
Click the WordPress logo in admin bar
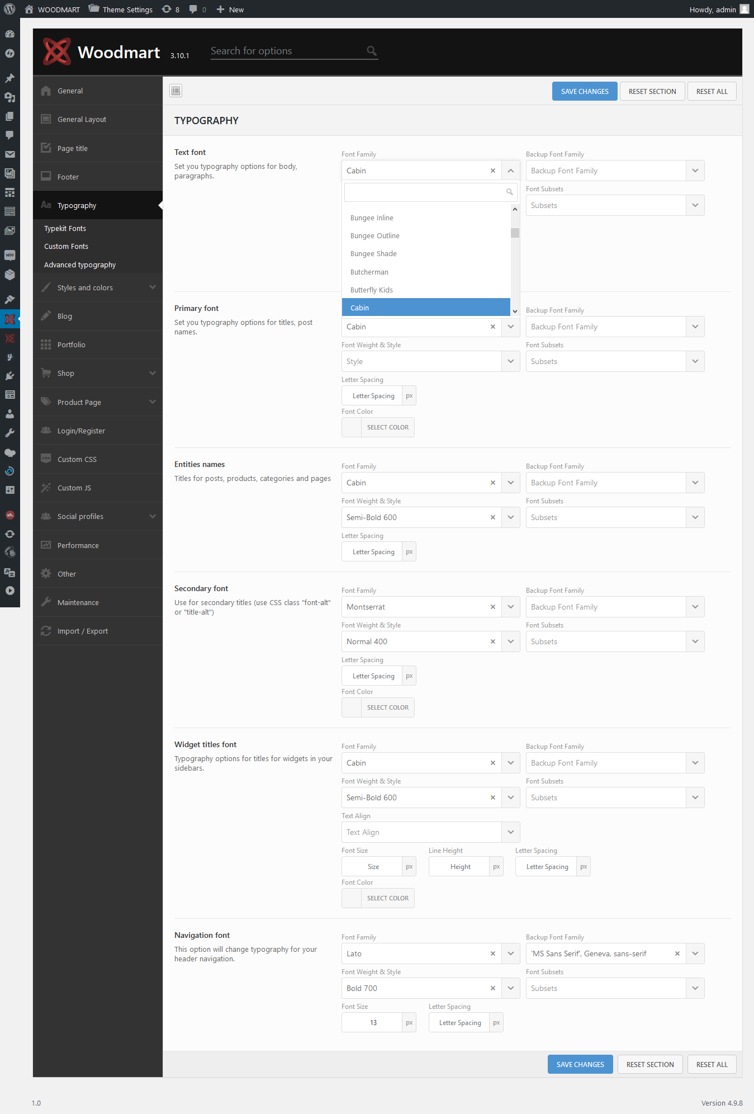pyautogui.click(x=10, y=10)
